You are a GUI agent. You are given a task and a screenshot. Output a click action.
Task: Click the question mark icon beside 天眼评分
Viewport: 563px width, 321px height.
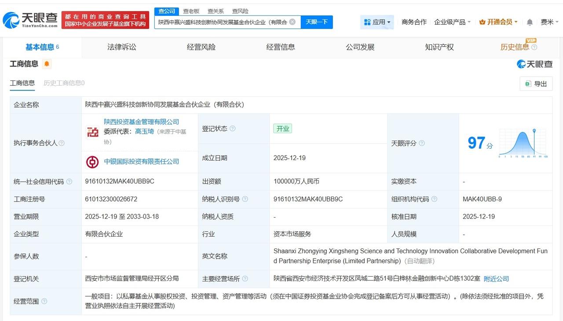pos(422,143)
